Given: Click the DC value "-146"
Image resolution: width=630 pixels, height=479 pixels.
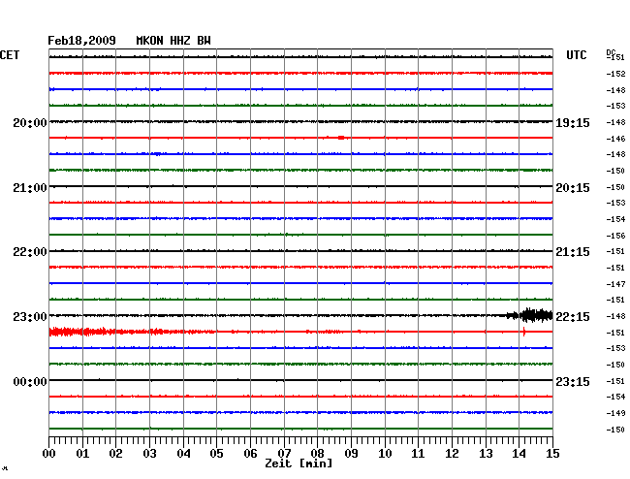Looking at the screenshot, I should point(615,139).
